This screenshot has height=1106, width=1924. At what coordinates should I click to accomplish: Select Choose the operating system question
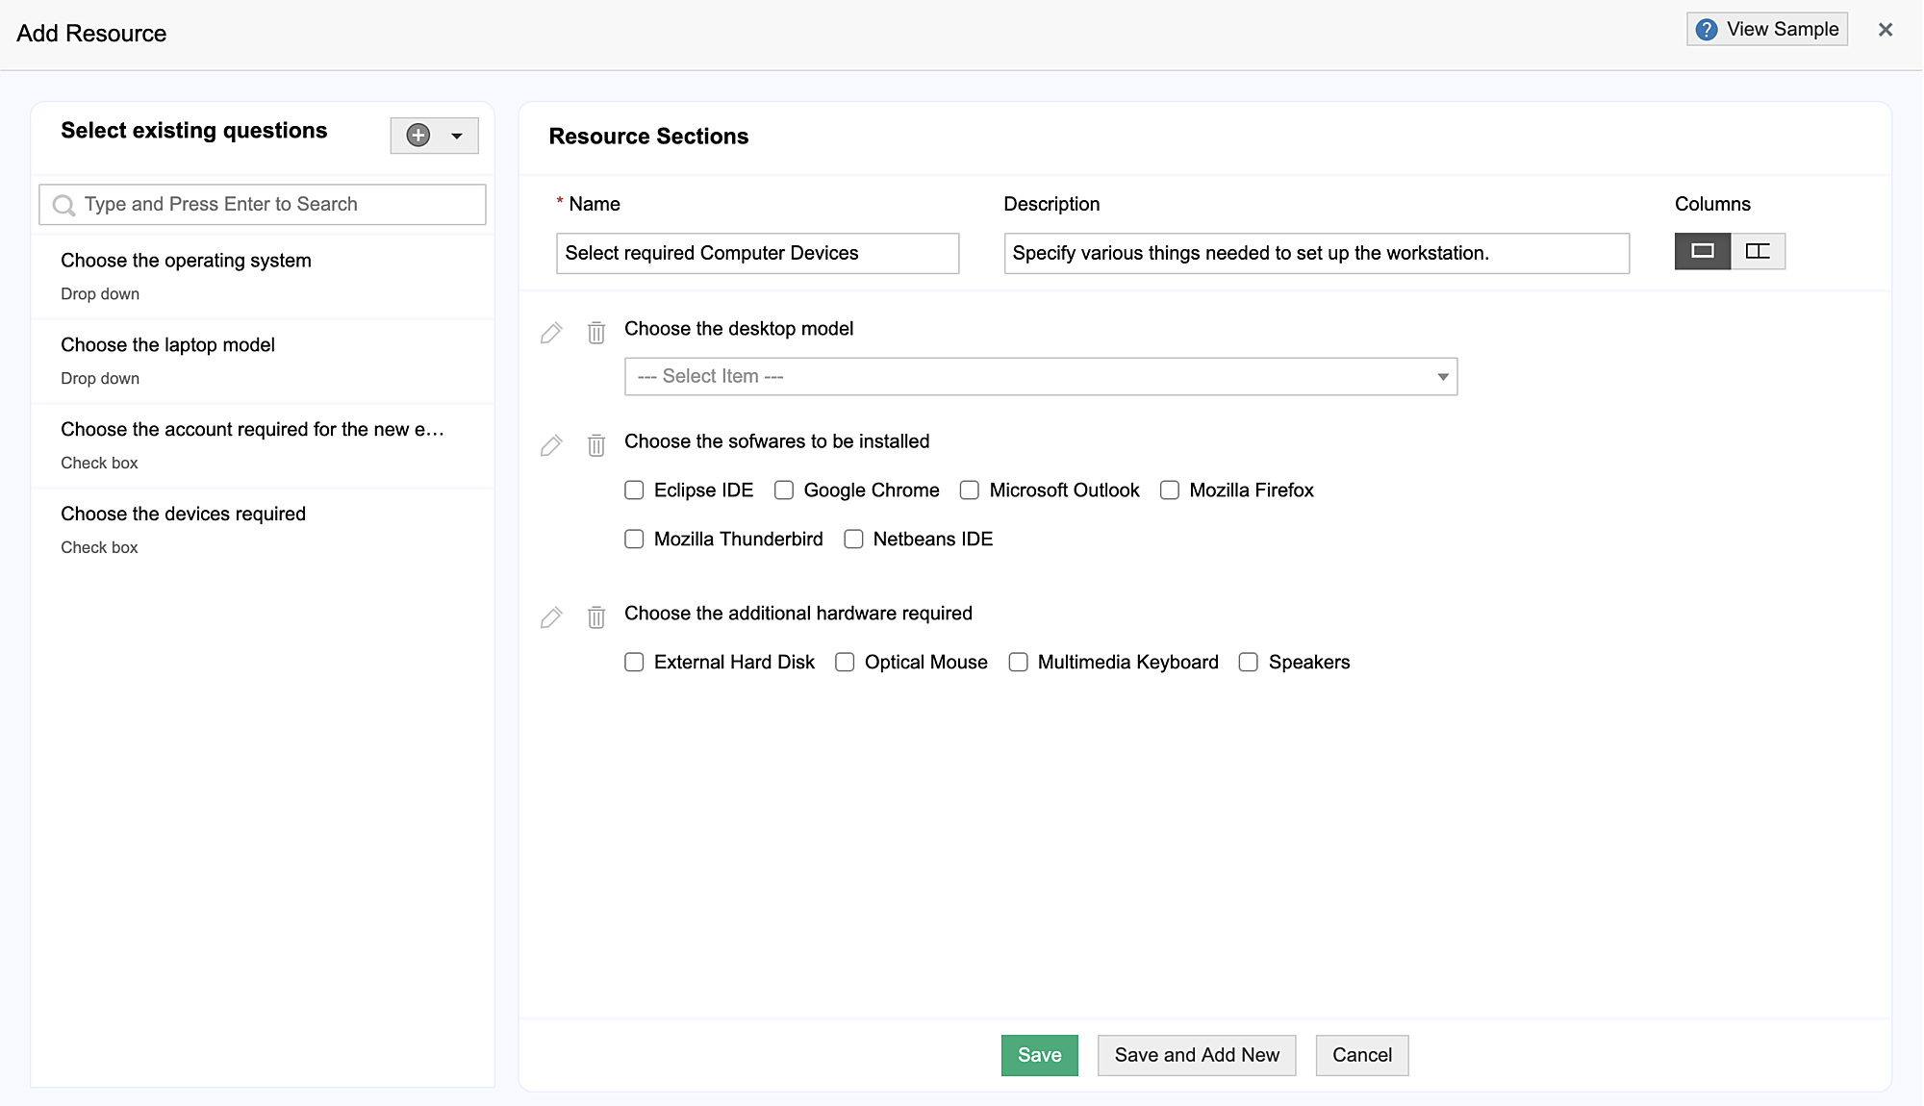click(186, 261)
